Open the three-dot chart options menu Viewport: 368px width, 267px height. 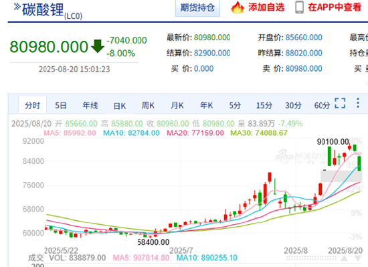point(358,103)
